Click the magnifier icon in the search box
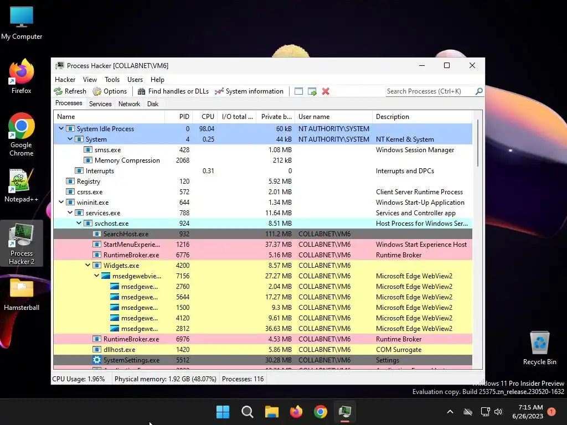The image size is (567, 425). click(x=479, y=91)
